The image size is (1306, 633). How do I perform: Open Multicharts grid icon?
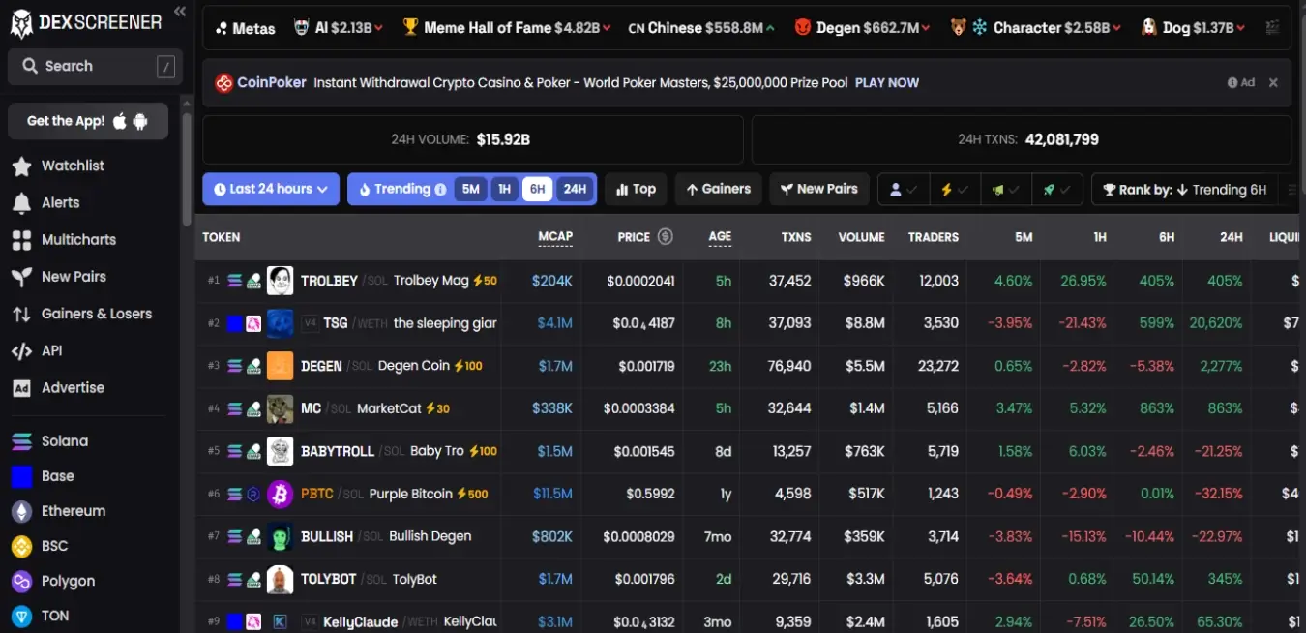pyautogui.click(x=21, y=240)
